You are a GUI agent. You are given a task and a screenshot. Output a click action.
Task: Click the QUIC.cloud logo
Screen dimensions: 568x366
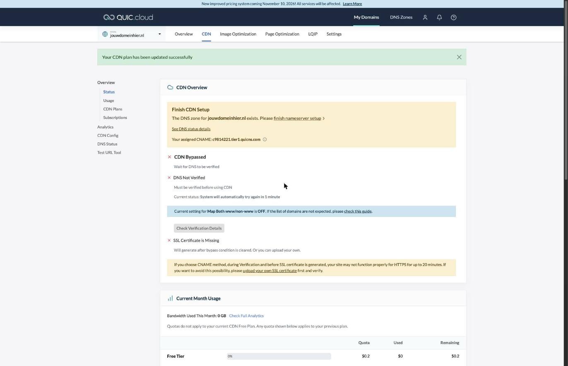pyautogui.click(x=128, y=17)
